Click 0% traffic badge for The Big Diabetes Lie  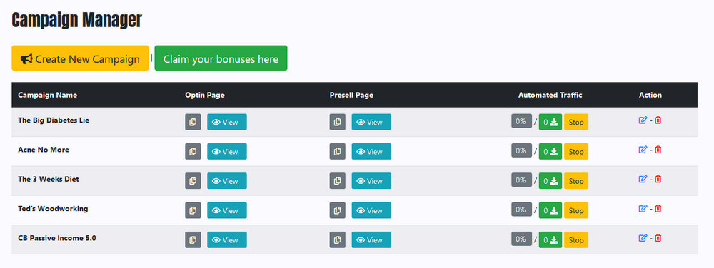click(521, 121)
